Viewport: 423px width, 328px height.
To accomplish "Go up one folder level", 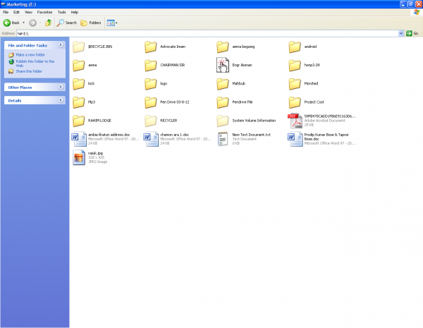I will pyautogui.click(x=49, y=23).
